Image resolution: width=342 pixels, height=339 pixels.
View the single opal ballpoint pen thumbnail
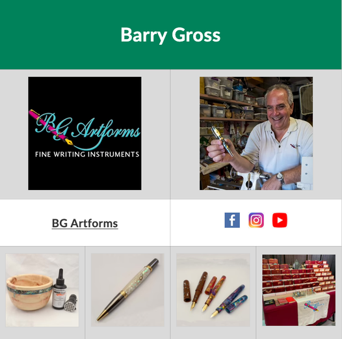pos(127,290)
